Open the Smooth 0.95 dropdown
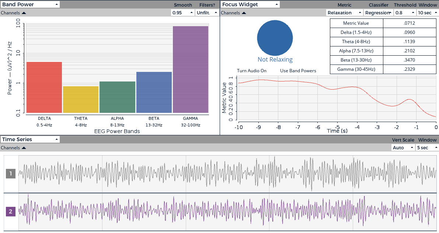Screen dimensions: 439x233 pyautogui.click(x=182, y=13)
